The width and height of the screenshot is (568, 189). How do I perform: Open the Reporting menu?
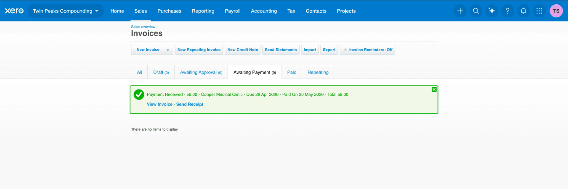coord(203,11)
